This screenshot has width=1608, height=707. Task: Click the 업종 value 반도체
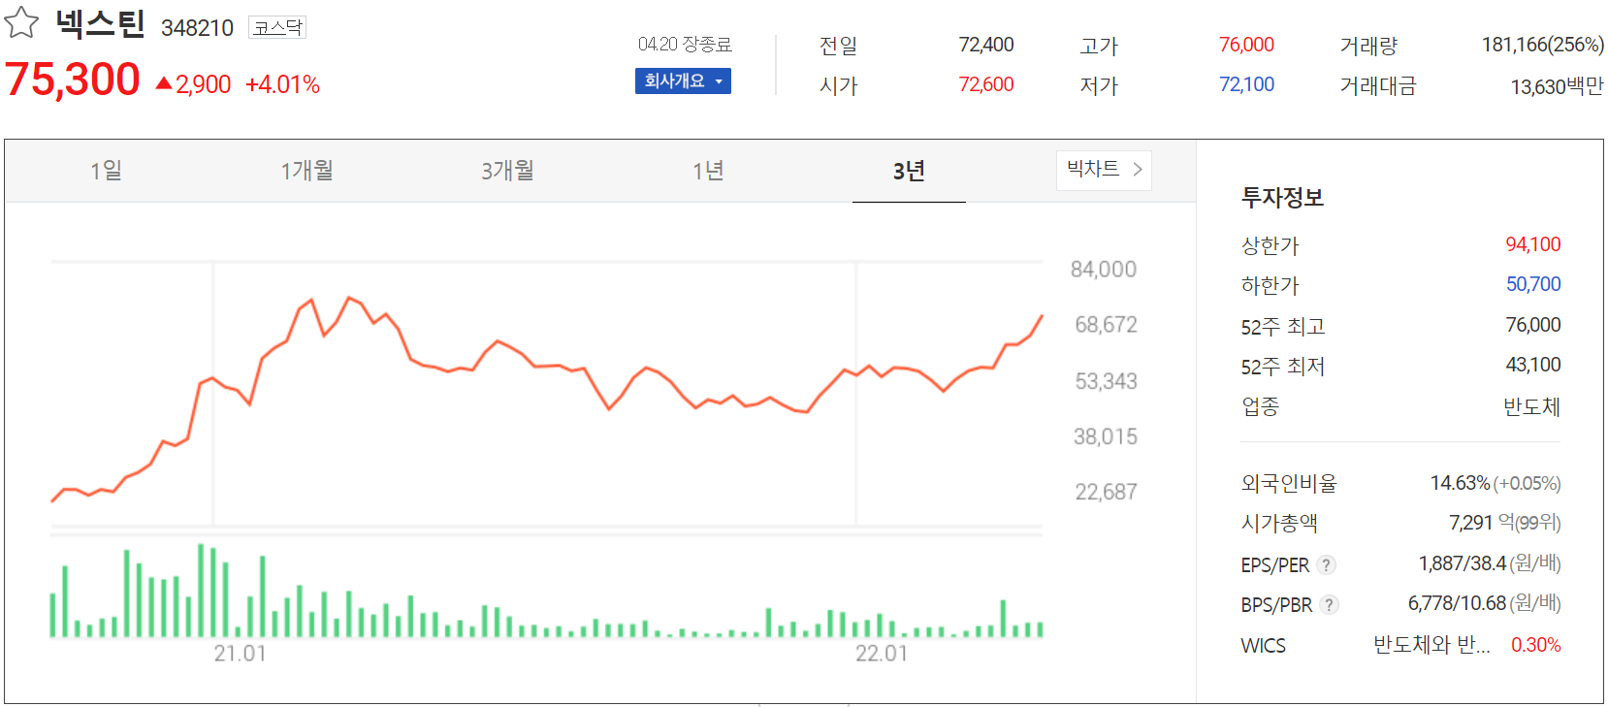click(1531, 406)
